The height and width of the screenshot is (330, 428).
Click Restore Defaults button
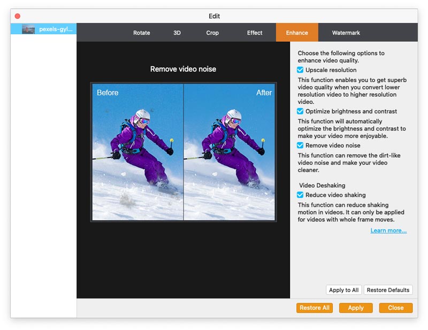pos(388,290)
